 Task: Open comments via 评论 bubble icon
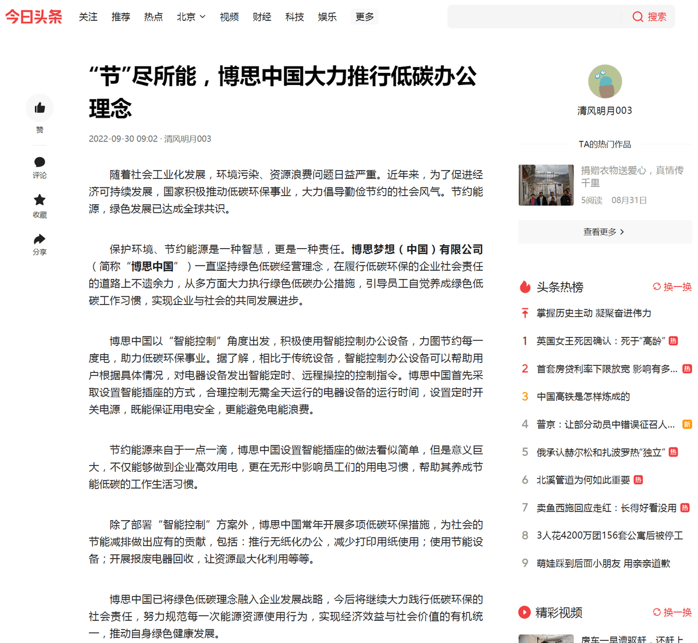click(x=40, y=162)
